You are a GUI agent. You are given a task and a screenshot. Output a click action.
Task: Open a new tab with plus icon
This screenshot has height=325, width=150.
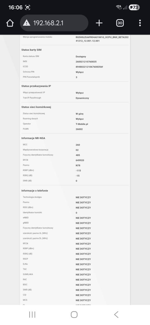[99, 23]
